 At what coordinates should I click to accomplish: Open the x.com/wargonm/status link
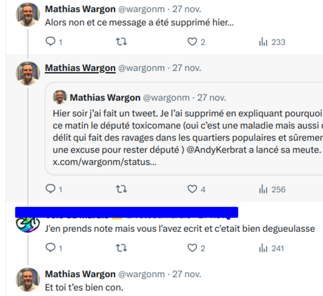(x=104, y=162)
